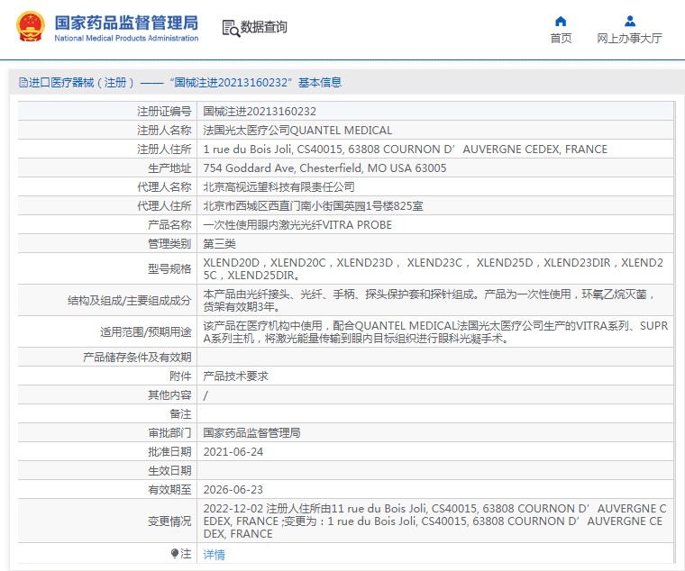Select the 该产品在医疗机构中使用 usage text
The height and width of the screenshot is (571, 685).
(435, 331)
